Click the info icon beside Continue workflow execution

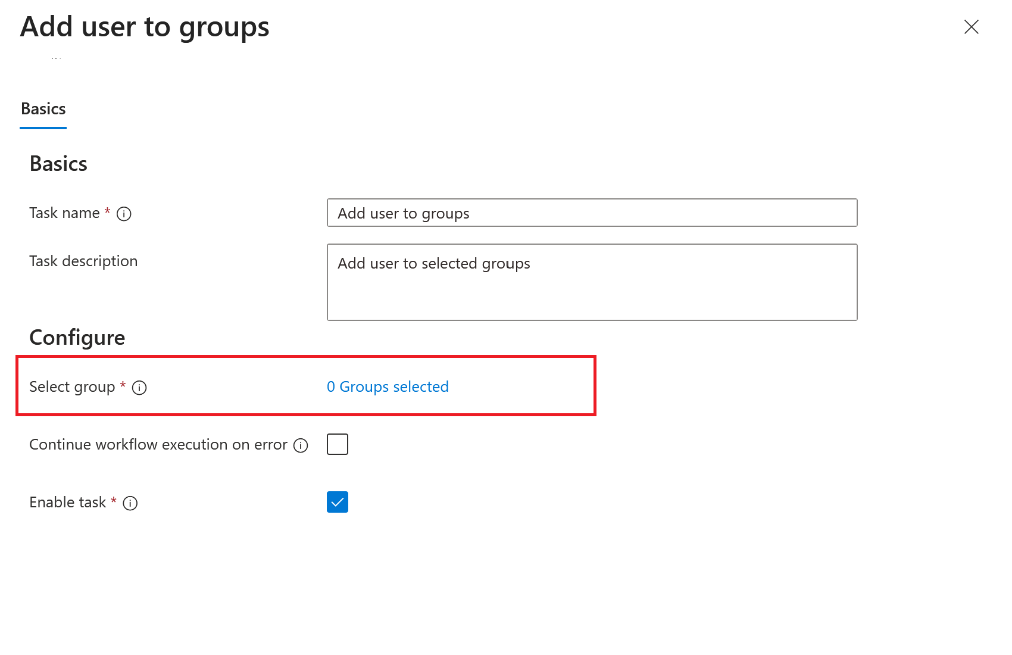[x=302, y=445]
